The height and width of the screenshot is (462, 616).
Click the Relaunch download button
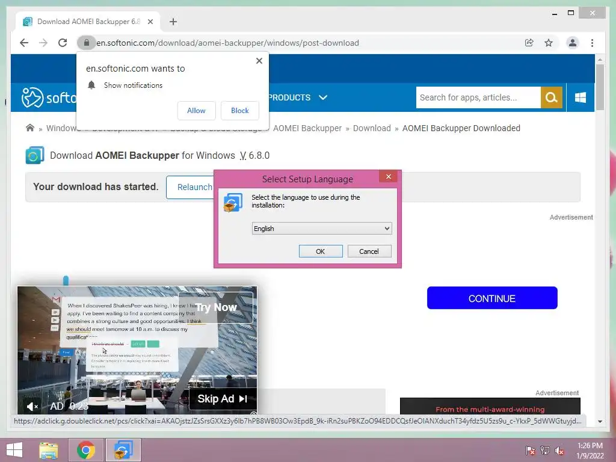190,187
